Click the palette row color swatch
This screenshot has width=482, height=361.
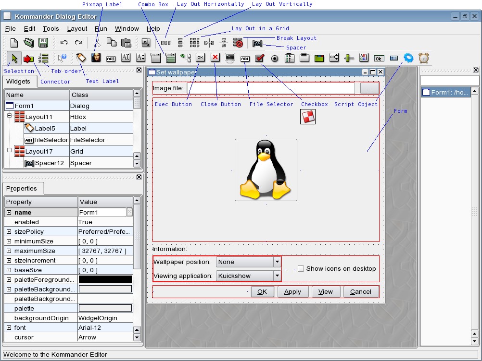click(x=105, y=308)
